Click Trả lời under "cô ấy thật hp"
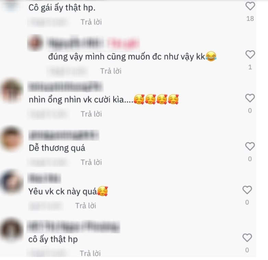 click(90, 253)
